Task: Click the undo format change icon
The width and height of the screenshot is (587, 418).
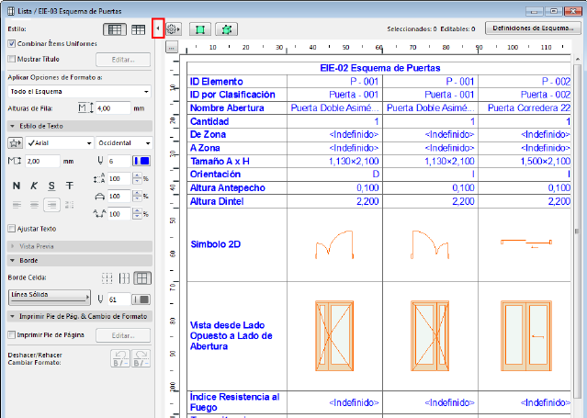Action: coord(122,358)
